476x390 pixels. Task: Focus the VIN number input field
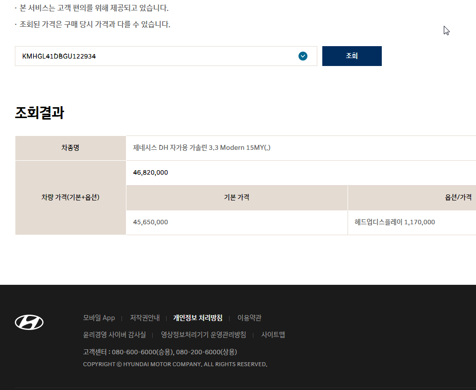[x=154, y=56]
